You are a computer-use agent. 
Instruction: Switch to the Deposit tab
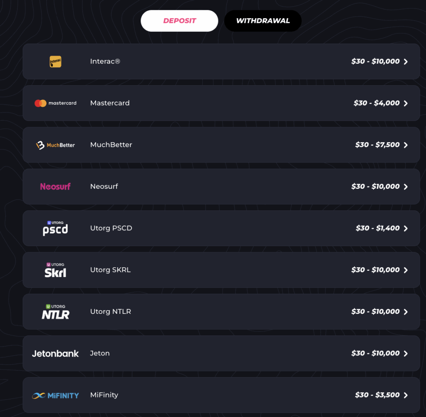pos(179,21)
